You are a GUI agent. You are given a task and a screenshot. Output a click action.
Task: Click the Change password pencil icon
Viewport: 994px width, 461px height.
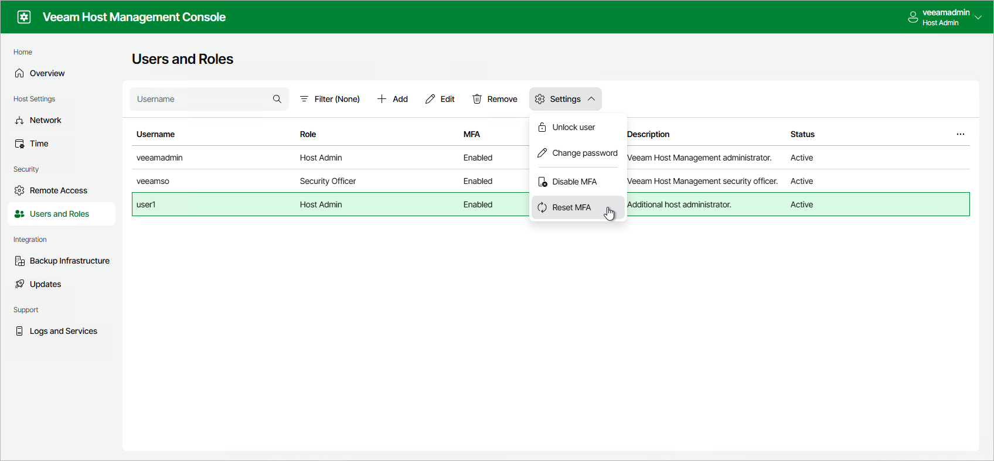click(x=542, y=153)
